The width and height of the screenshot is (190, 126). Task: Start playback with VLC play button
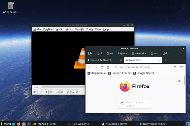click(35, 92)
